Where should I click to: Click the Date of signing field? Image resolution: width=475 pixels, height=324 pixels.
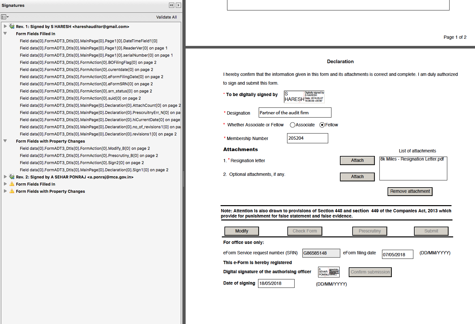click(x=276, y=284)
